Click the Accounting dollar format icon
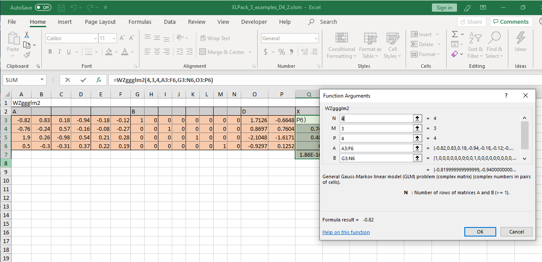 point(266,52)
